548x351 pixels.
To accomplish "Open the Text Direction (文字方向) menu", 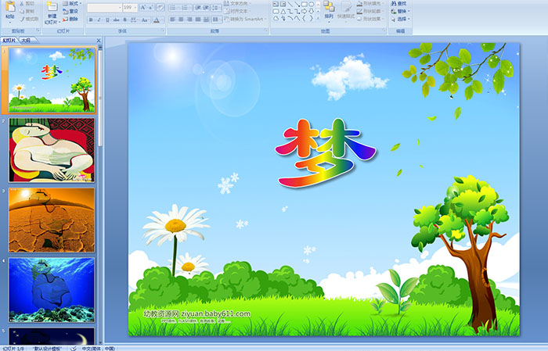I will tap(238, 3).
